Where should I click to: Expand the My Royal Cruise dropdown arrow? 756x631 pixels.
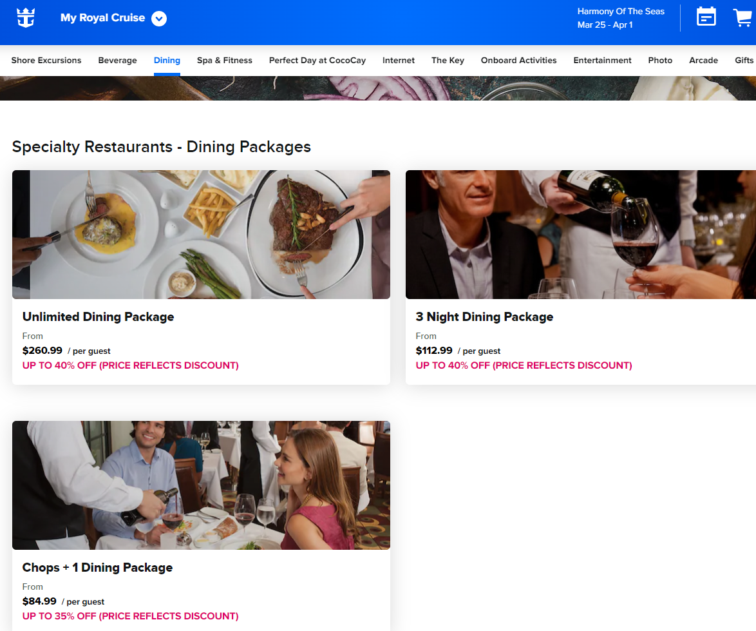point(159,18)
